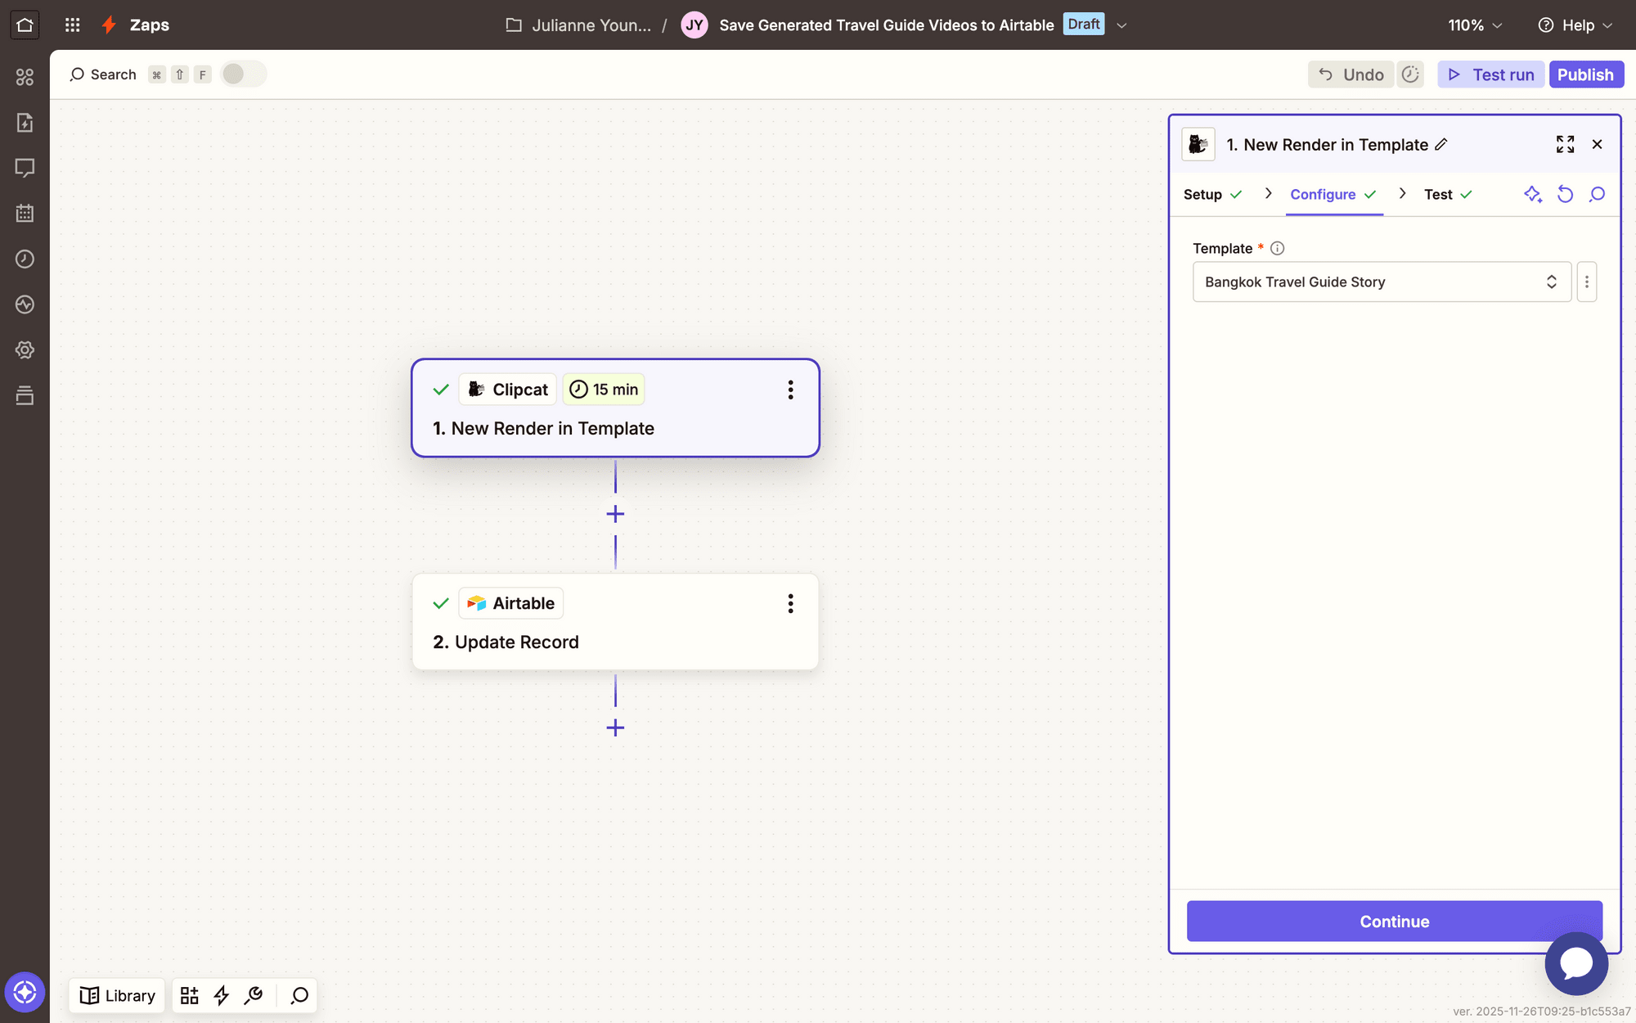Open the calendar icon in left sidebar
The width and height of the screenshot is (1636, 1023).
click(x=25, y=213)
